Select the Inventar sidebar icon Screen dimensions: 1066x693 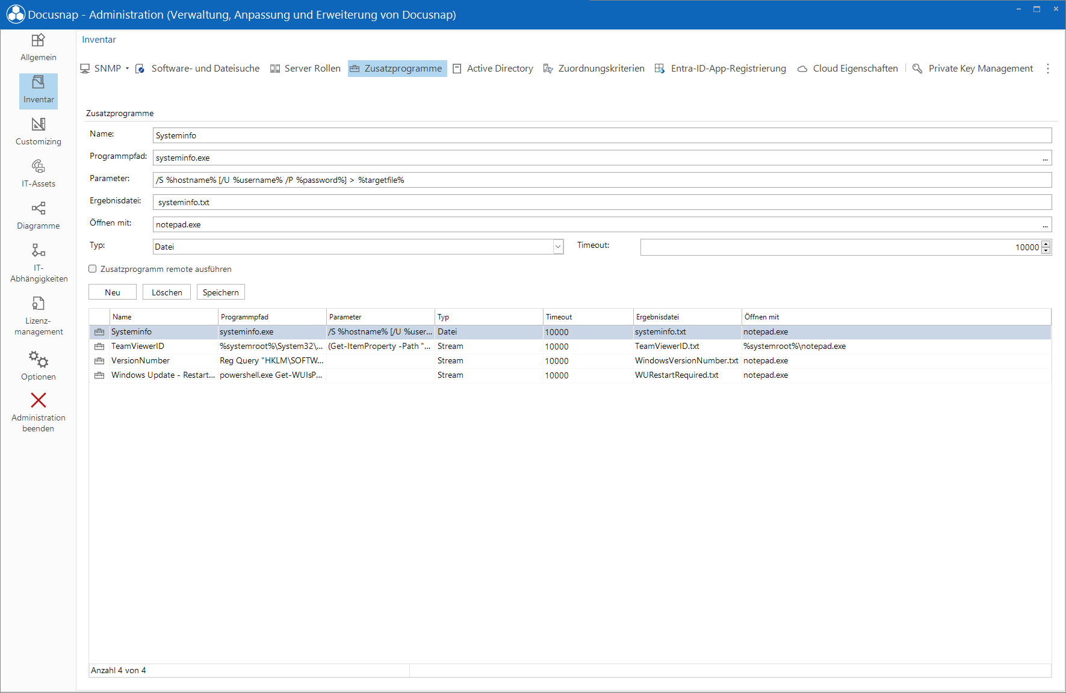tap(38, 82)
